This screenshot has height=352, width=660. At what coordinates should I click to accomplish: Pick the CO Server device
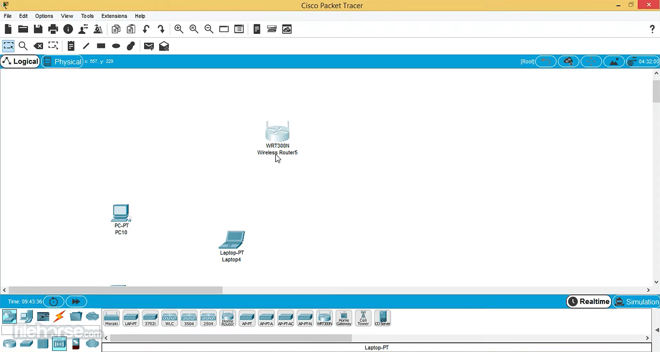click(383, 318)
